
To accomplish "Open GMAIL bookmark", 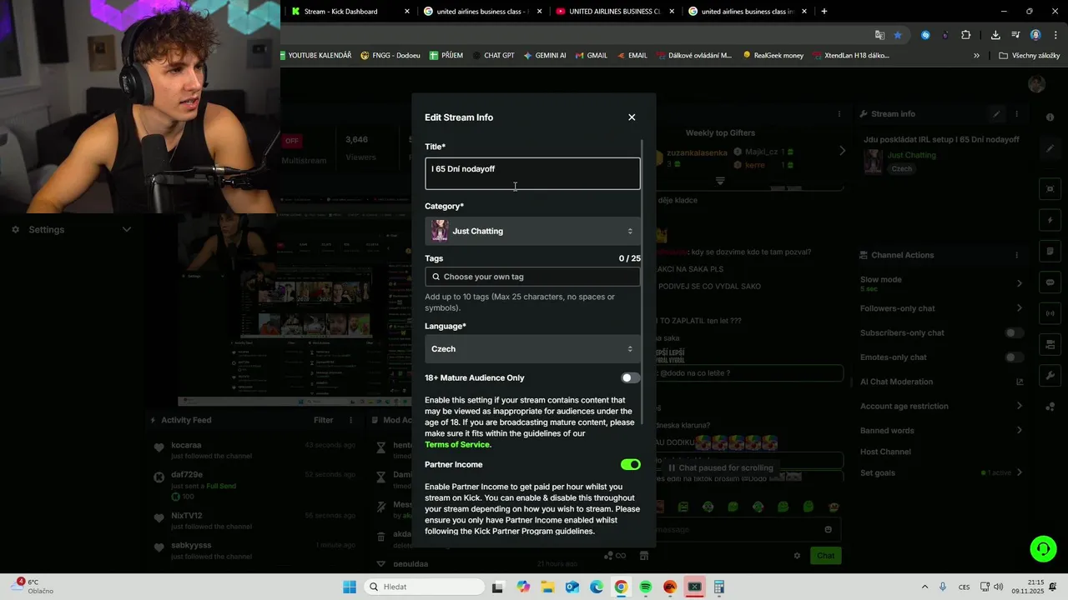I will click(x=592, y=56).
